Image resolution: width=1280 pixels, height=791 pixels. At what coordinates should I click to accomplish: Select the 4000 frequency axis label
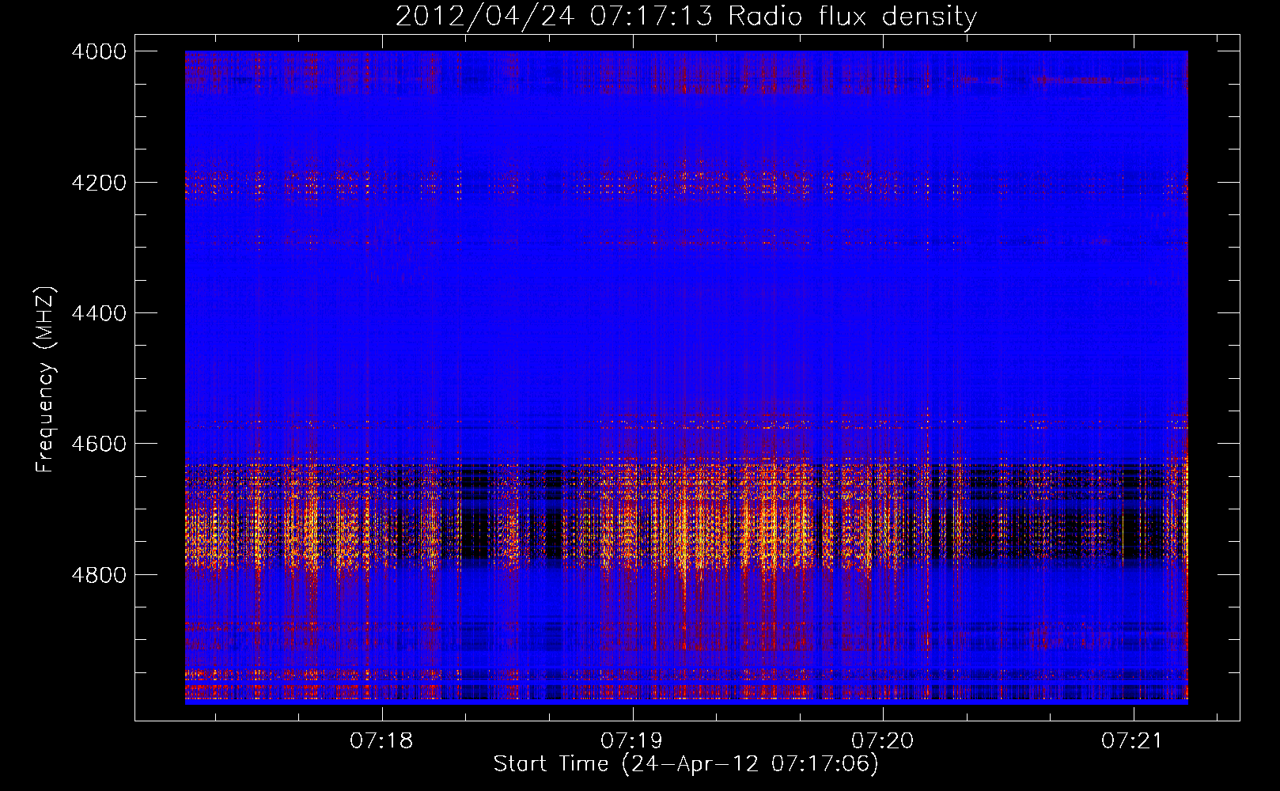click(99, 51)
